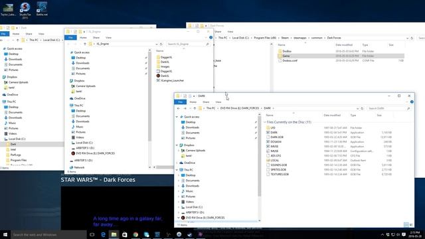Open address history dropdown in DARK window
Screen dimensions: 425x239
pos(357,108)
